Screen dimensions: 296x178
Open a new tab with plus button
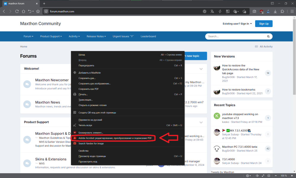tap(44, 3)
